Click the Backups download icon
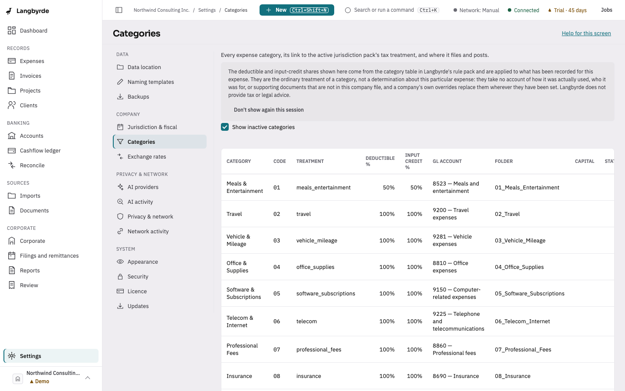Viewport: 625px width, 391px height. pyautogui.click(x=120, y=96)
